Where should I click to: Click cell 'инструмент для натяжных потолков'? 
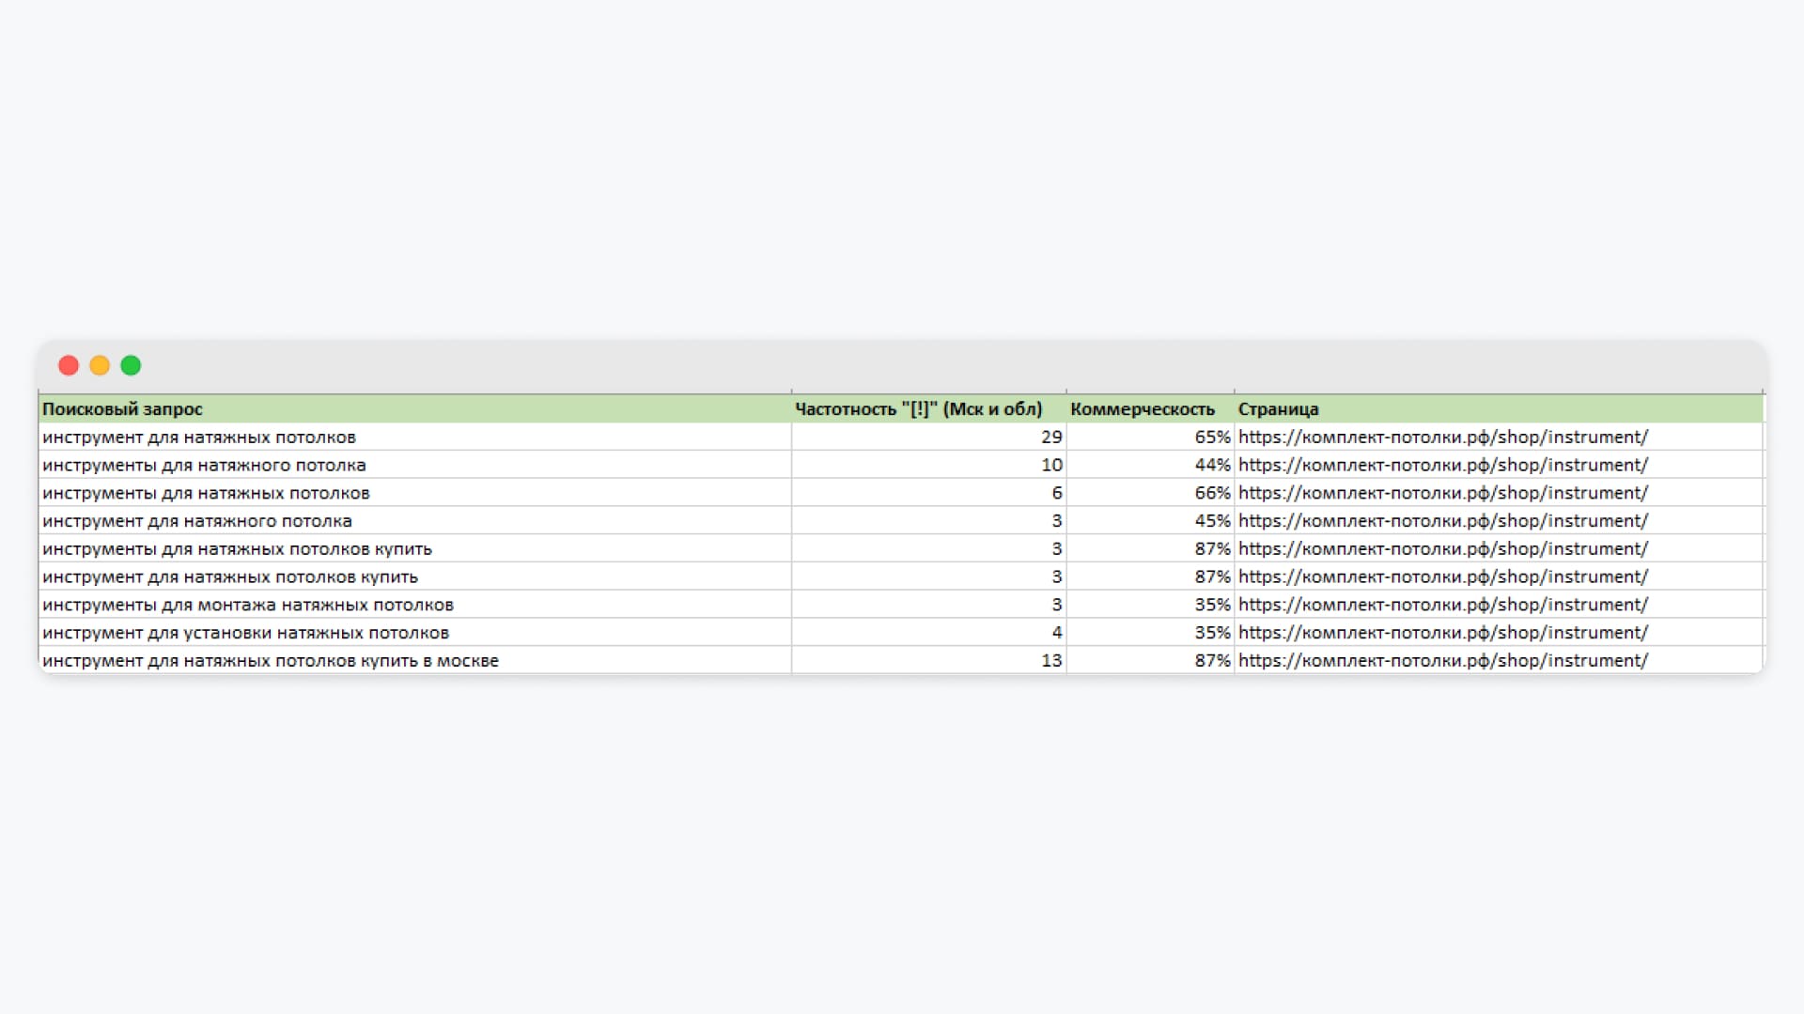tap(415, 438)
